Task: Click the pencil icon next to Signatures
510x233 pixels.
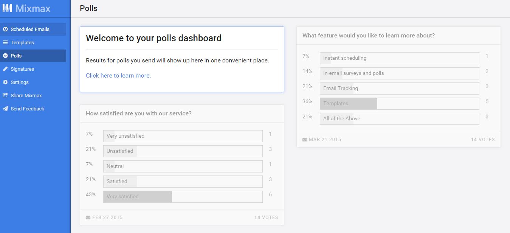Action: click(x=5, y=69)
